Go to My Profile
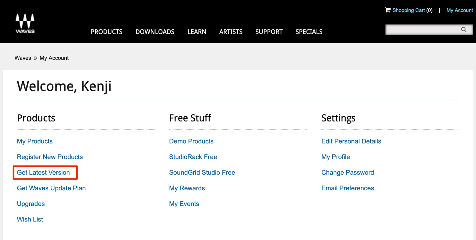This screenshot has width=476, height=240. pyautogui.click(x=336, y=157)
